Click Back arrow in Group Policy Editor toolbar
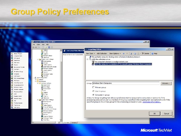181x136 pixels. 33,47
